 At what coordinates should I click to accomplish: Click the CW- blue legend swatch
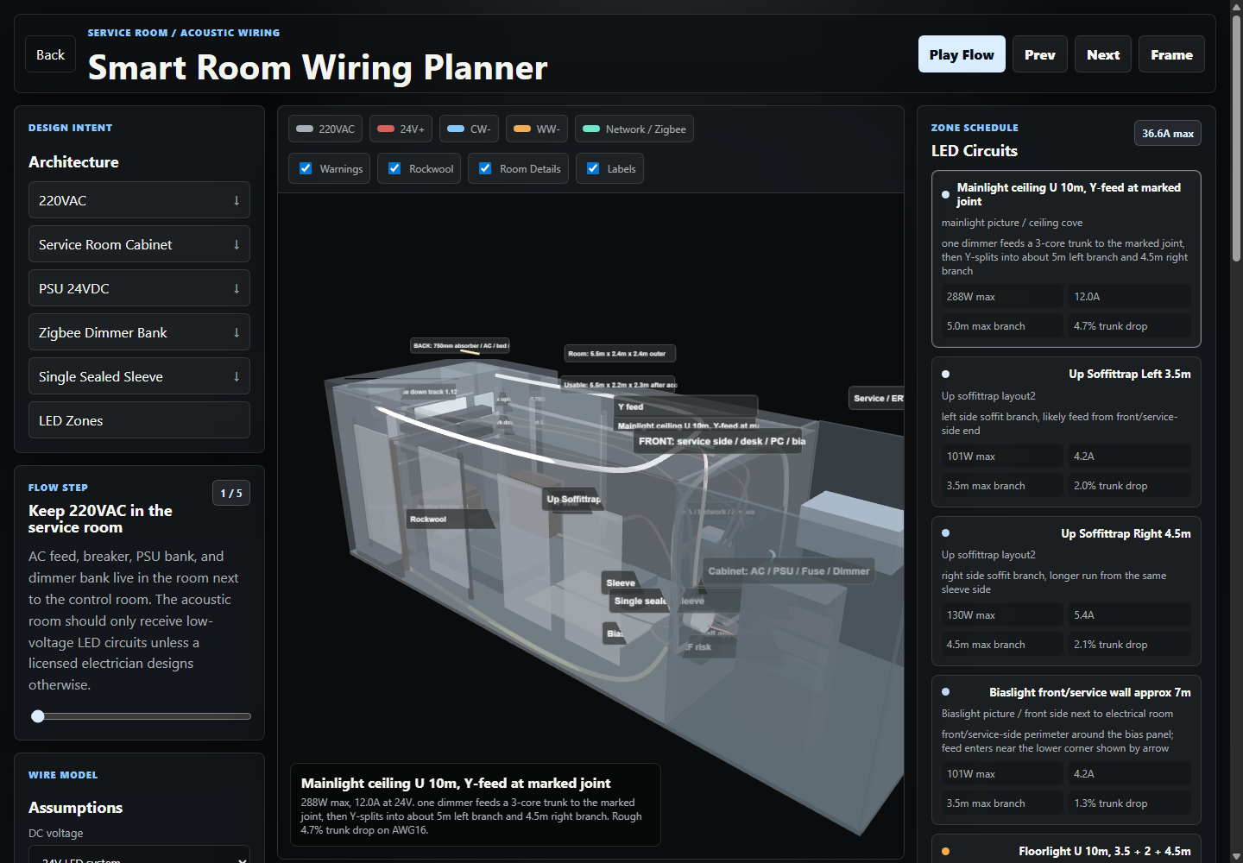[456, 129]
